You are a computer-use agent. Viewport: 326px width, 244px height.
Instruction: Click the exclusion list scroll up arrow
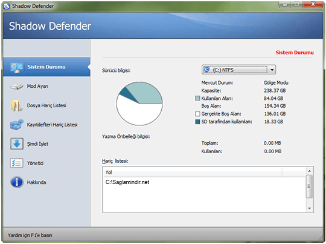[x=309, y=171]
